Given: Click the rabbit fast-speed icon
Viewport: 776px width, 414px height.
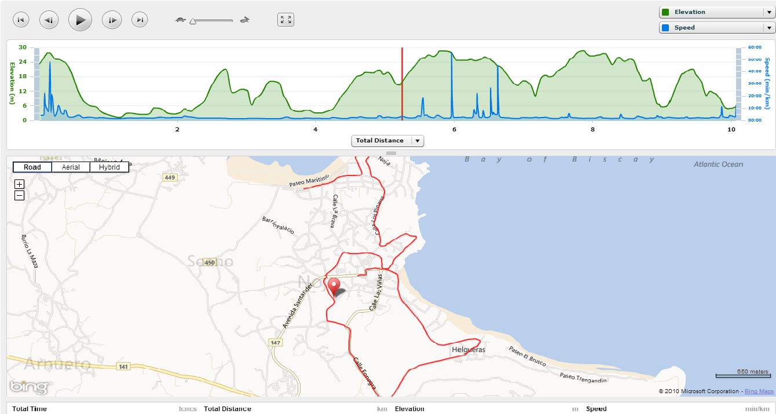Looking at the screenshot, I should point(245,20).
